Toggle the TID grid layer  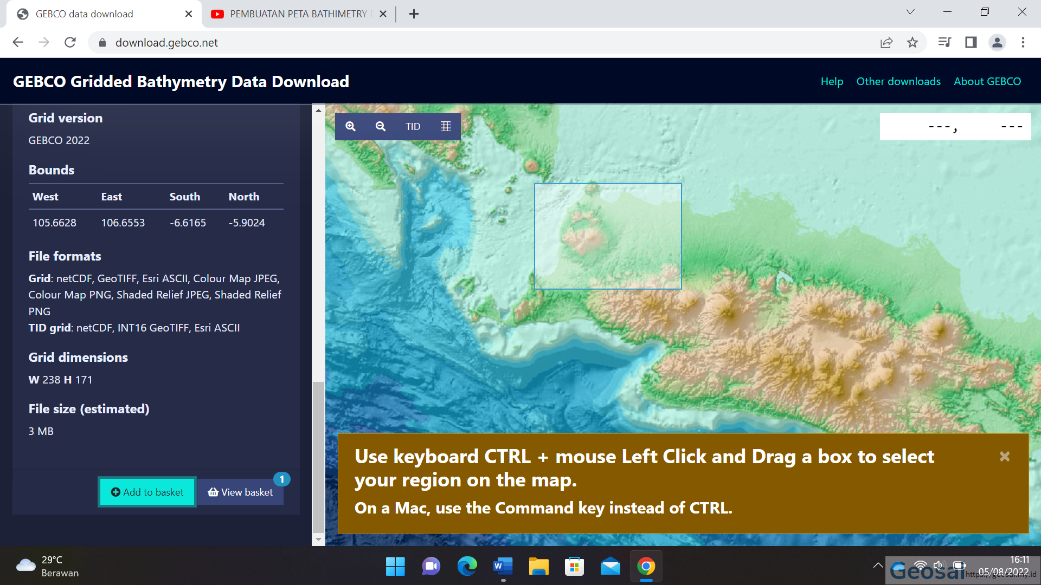413,126
